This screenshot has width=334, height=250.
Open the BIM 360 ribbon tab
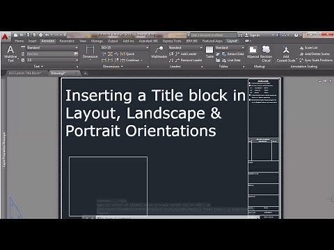coord(192,41)
